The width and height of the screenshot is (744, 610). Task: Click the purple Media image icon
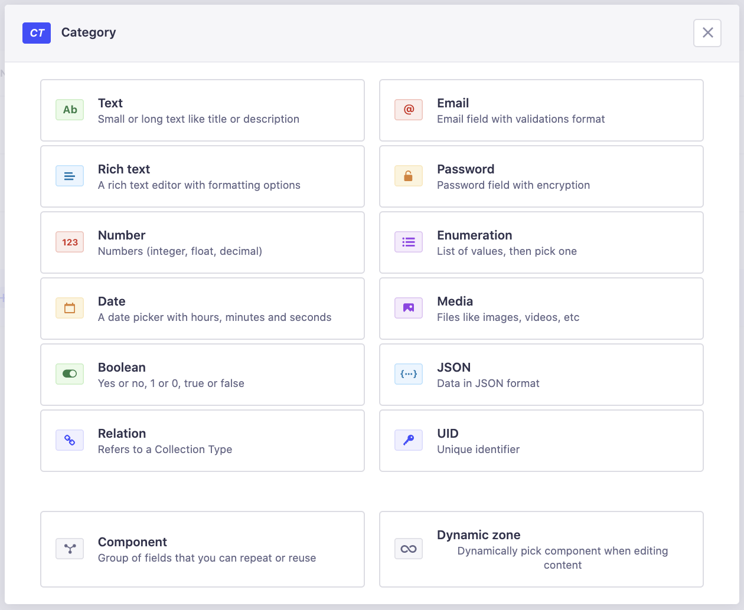[409, 308]
